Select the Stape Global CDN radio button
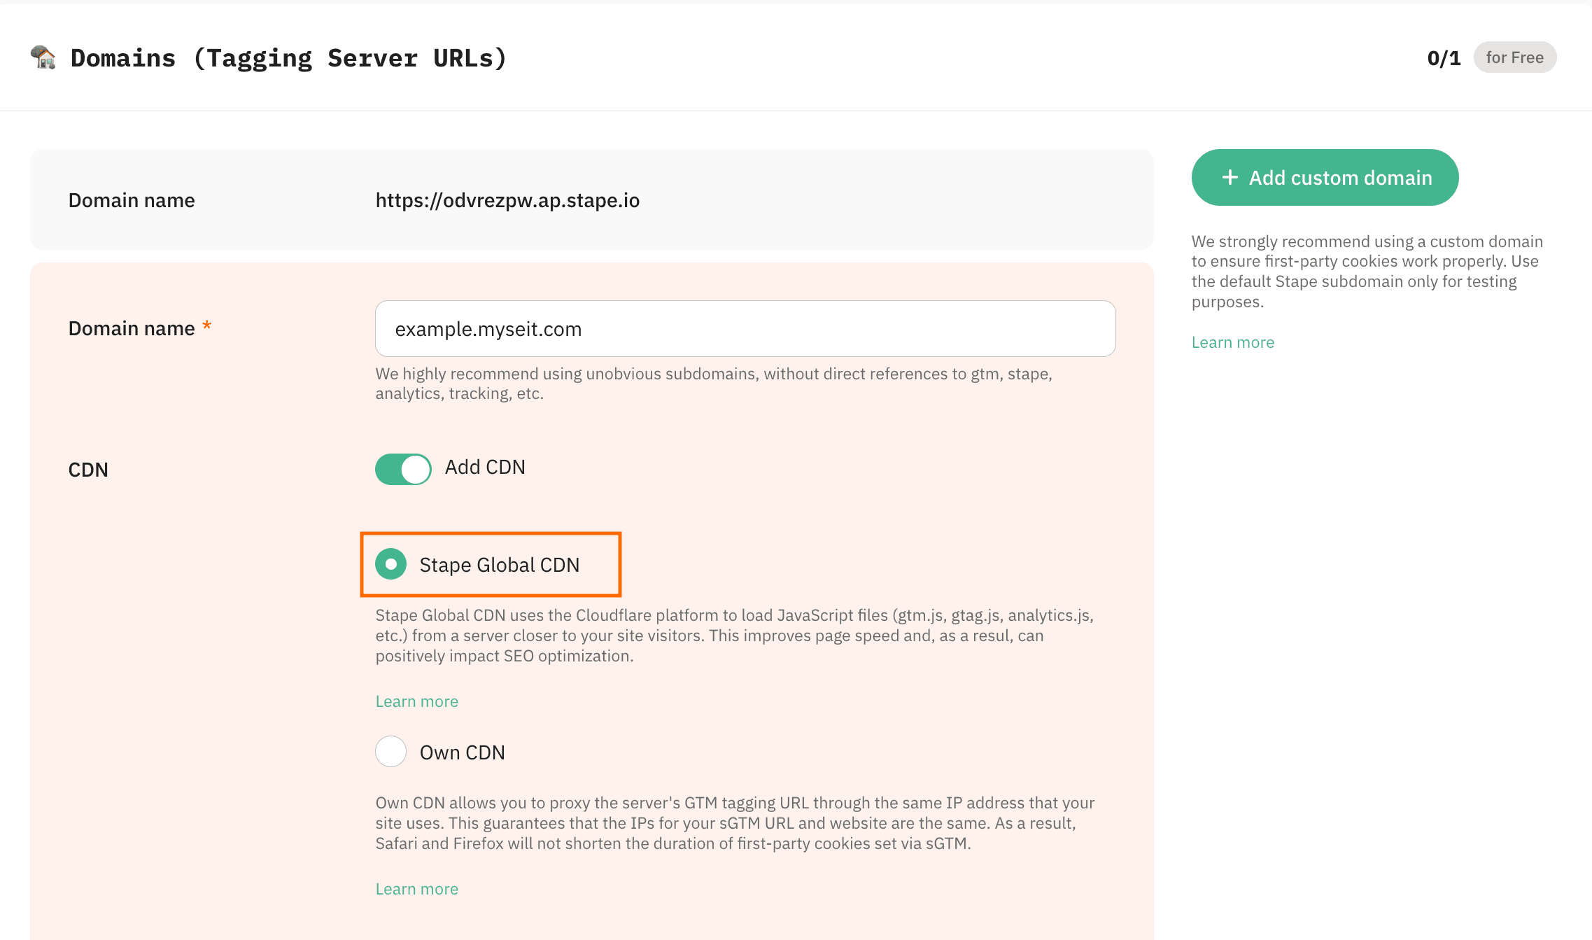Viewport: 1592px width, 940px height. [390, 564]
